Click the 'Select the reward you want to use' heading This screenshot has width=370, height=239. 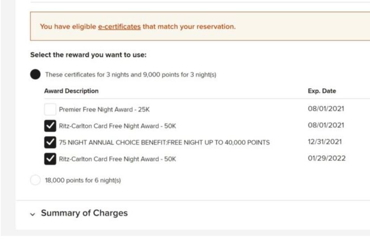[88, 55]
